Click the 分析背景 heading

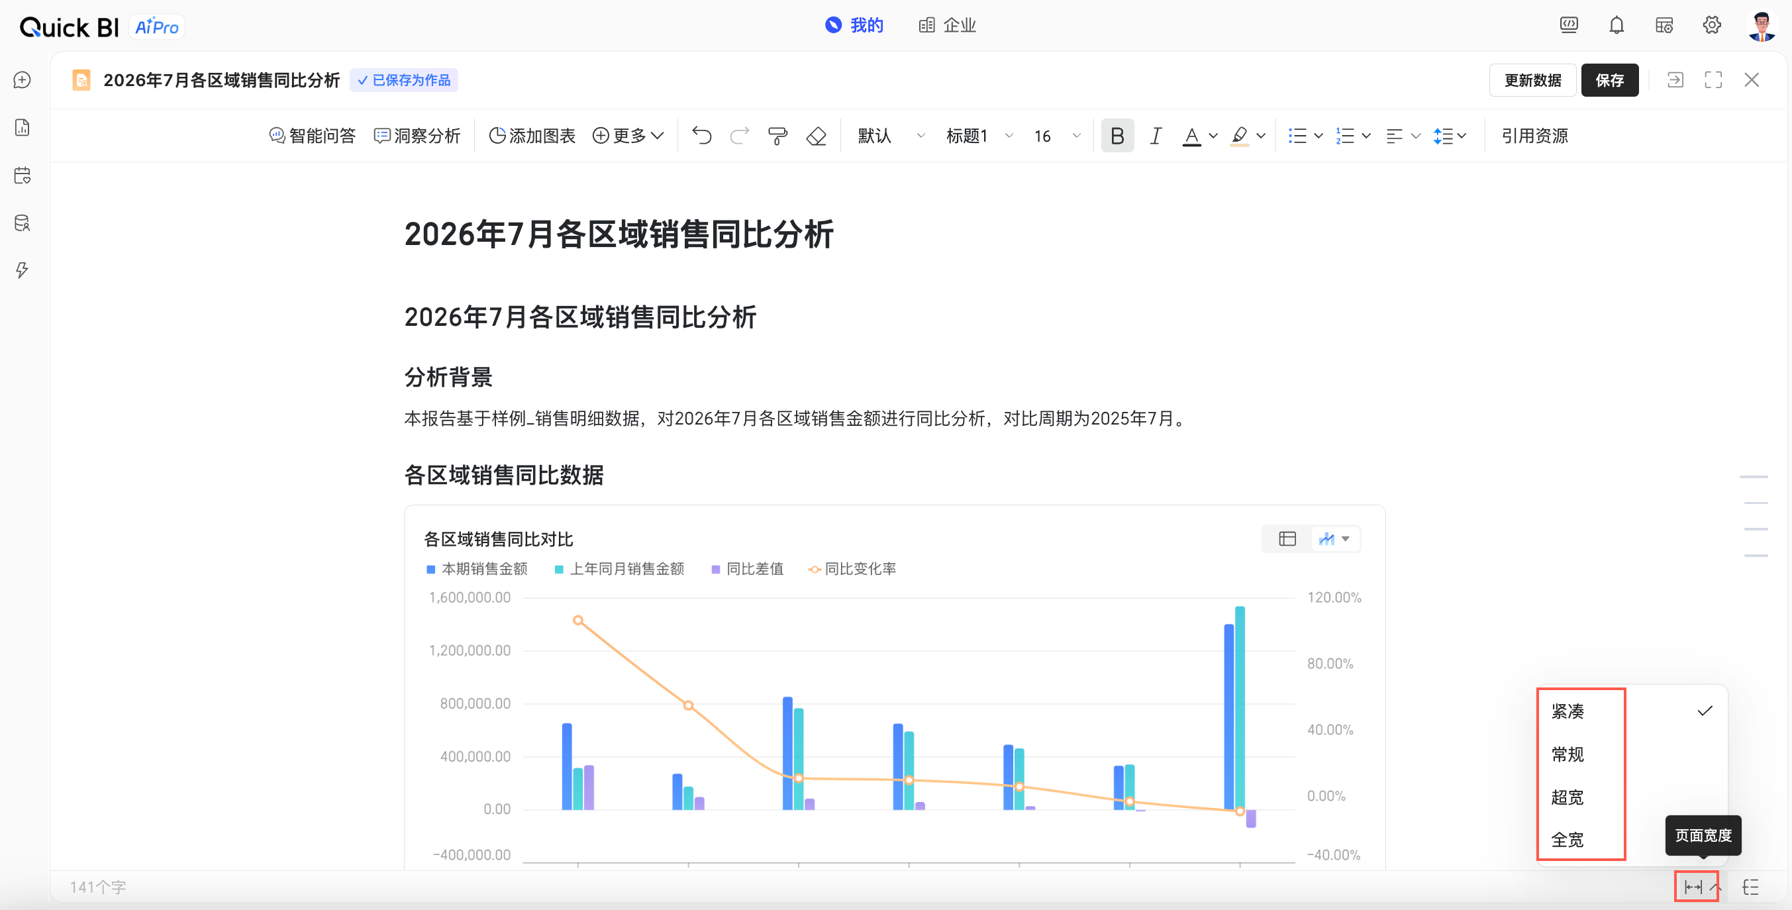[449, 377]
